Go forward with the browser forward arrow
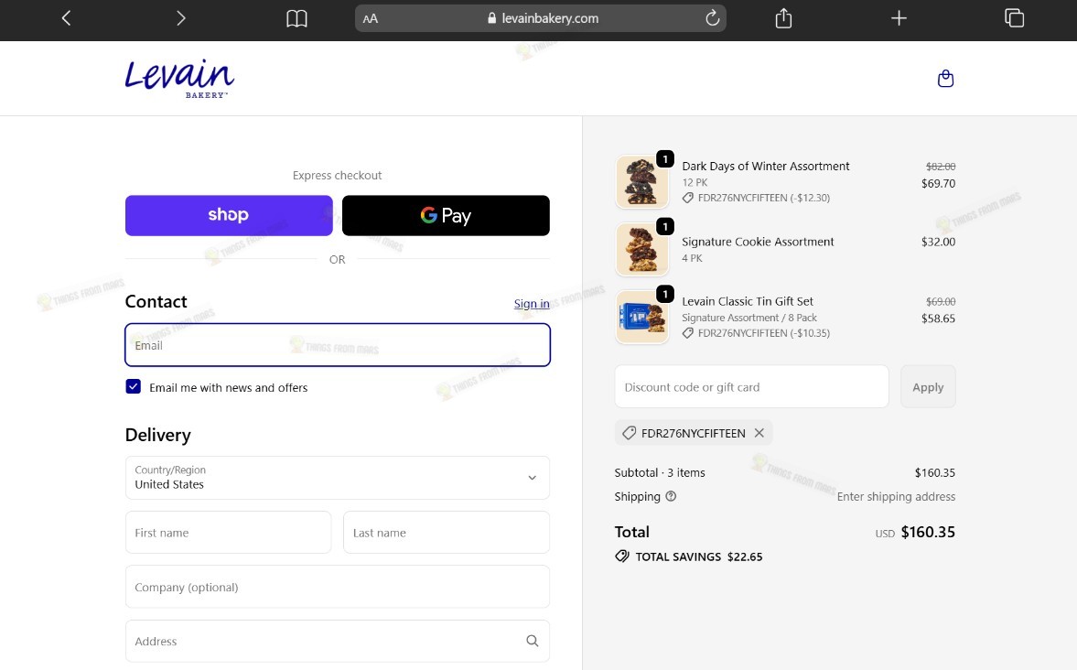Viewport: 1077px width, 670px height. pos(180,18)
